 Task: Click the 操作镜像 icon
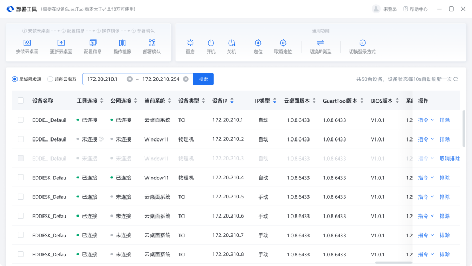pyautogui.click(x=122, y=43)
